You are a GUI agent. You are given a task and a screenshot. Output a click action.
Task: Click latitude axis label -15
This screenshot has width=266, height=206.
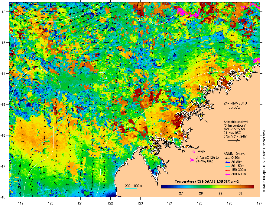pos(3,104)
